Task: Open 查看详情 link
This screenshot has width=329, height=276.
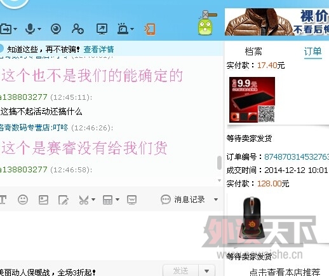Action: (x=98, y=50)
